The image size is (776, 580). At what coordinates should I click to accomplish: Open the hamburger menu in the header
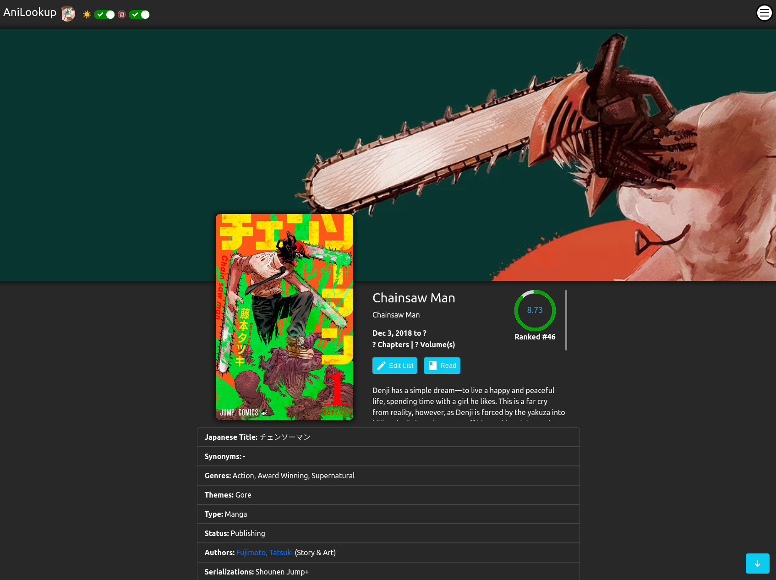(764, 13)
